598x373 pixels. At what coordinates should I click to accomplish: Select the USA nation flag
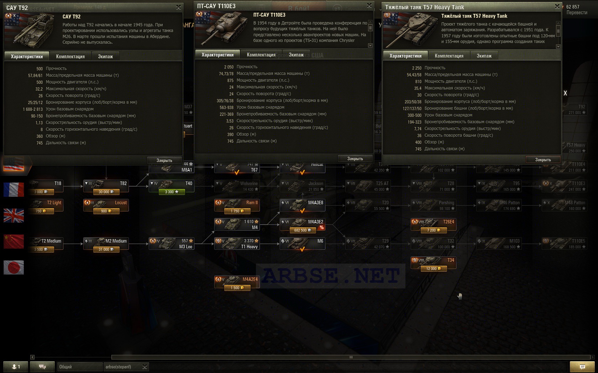coord(14,164)
